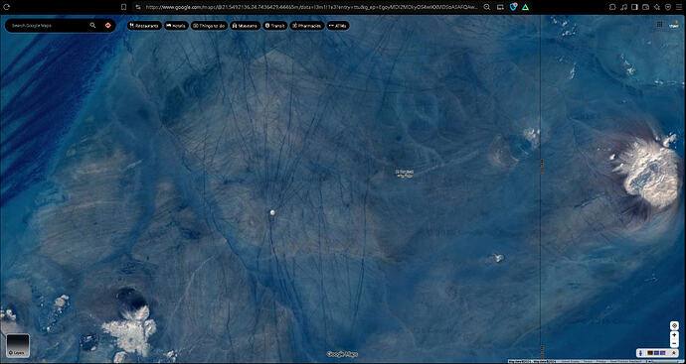Click the first brown imagery thumbnail

650,352
